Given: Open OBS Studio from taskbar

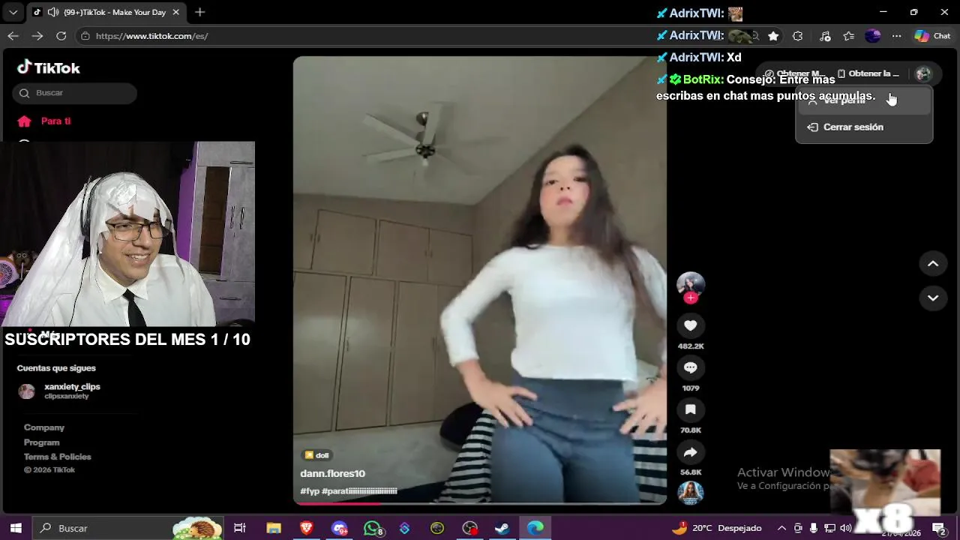Looking at the screenshot, I should pos(470,528).
